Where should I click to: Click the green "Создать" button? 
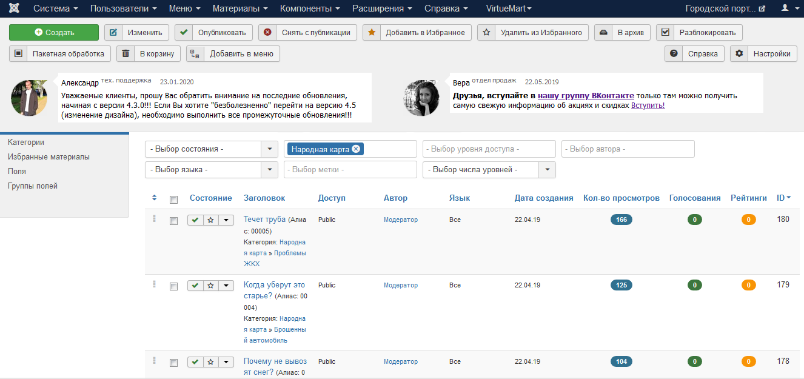(x=54, y=33)
